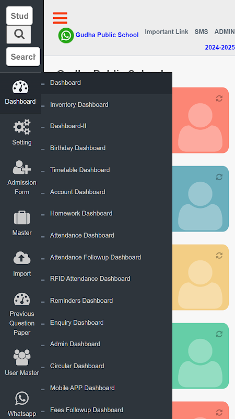Open Admission Form icon in sidebar
The image size is (235, 419).
coord(22,167)
